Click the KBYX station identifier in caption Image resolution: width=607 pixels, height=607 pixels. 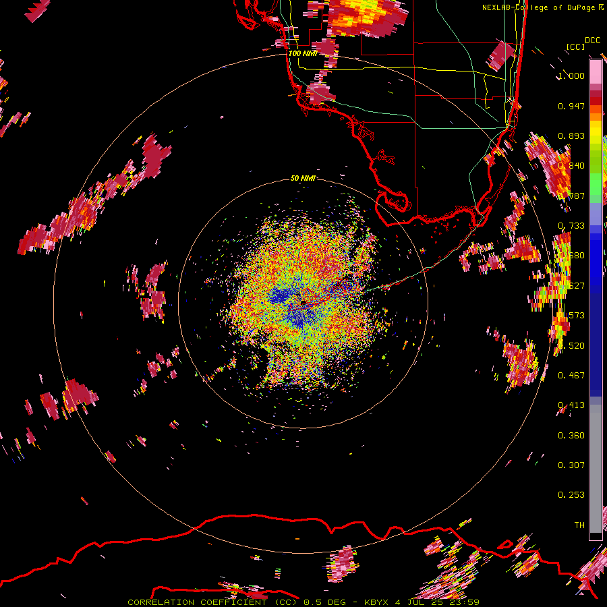pos(377,602)
